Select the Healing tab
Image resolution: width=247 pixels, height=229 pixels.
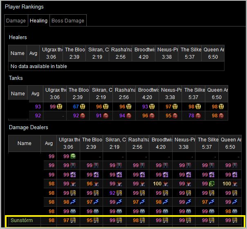tap(38, 20)
